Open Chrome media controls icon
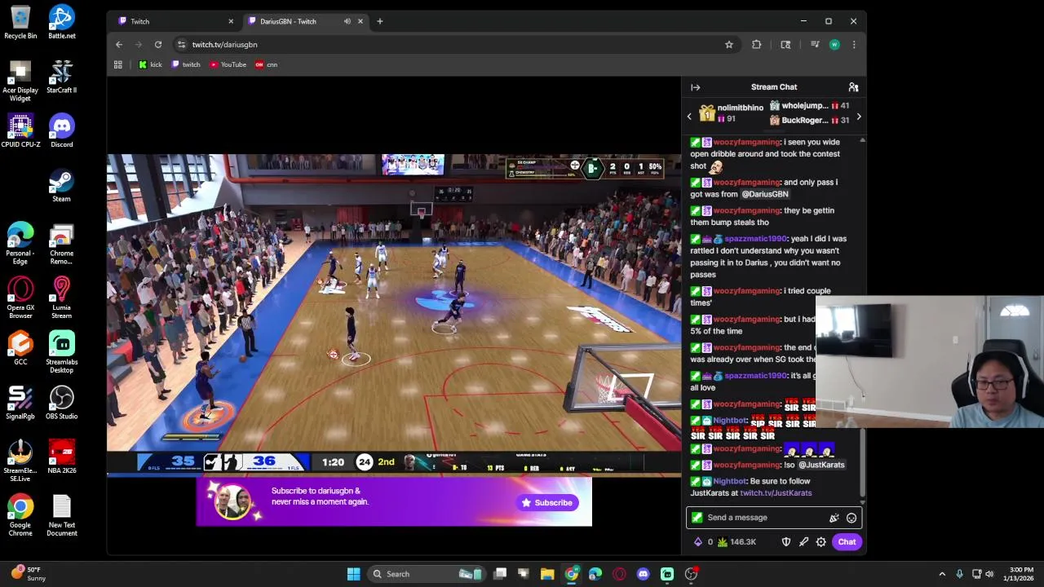 point(814,45)
